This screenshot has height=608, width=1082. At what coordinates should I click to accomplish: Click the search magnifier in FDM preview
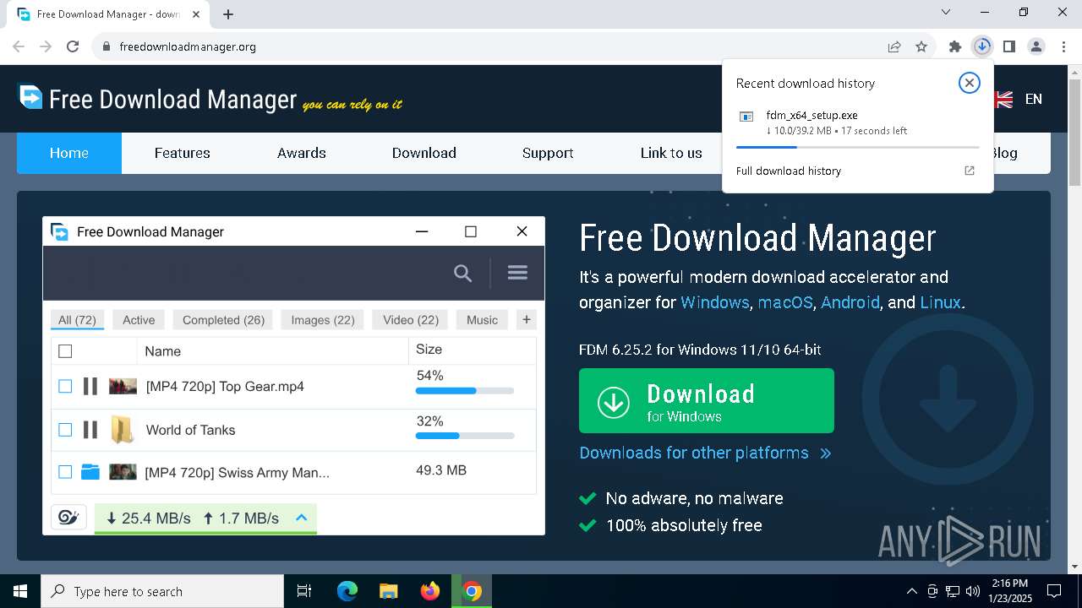(462, 273)
